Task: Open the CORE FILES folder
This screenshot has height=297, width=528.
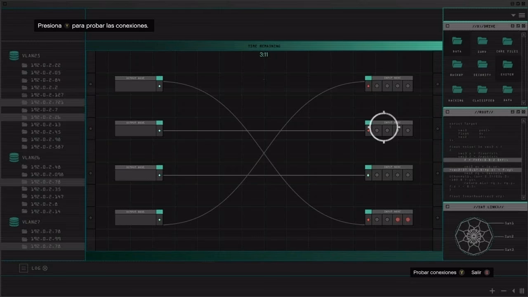Action: click(x=507, y=45)
